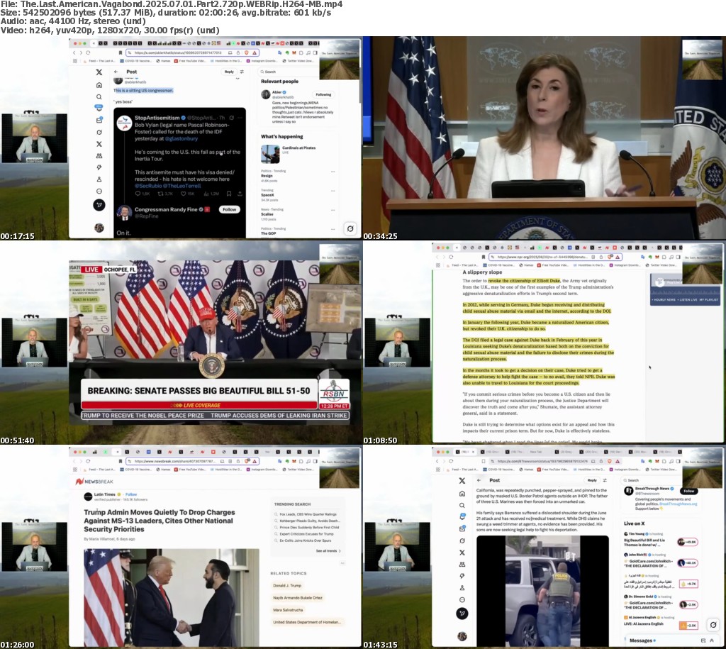
Task: Share the StopAntisemitism tweet via the upload icon
Action: [240, 194]
